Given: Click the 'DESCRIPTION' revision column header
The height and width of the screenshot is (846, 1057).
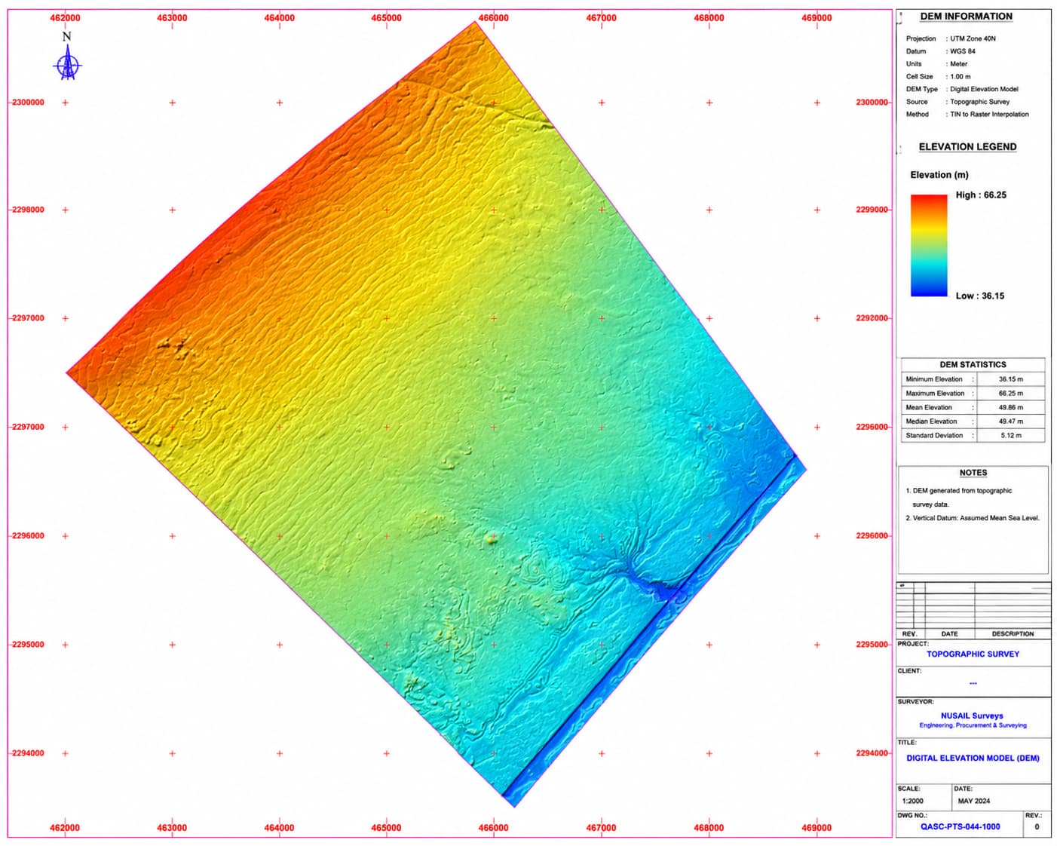Looking at the screenshot, I should (x=1013, y=634).
